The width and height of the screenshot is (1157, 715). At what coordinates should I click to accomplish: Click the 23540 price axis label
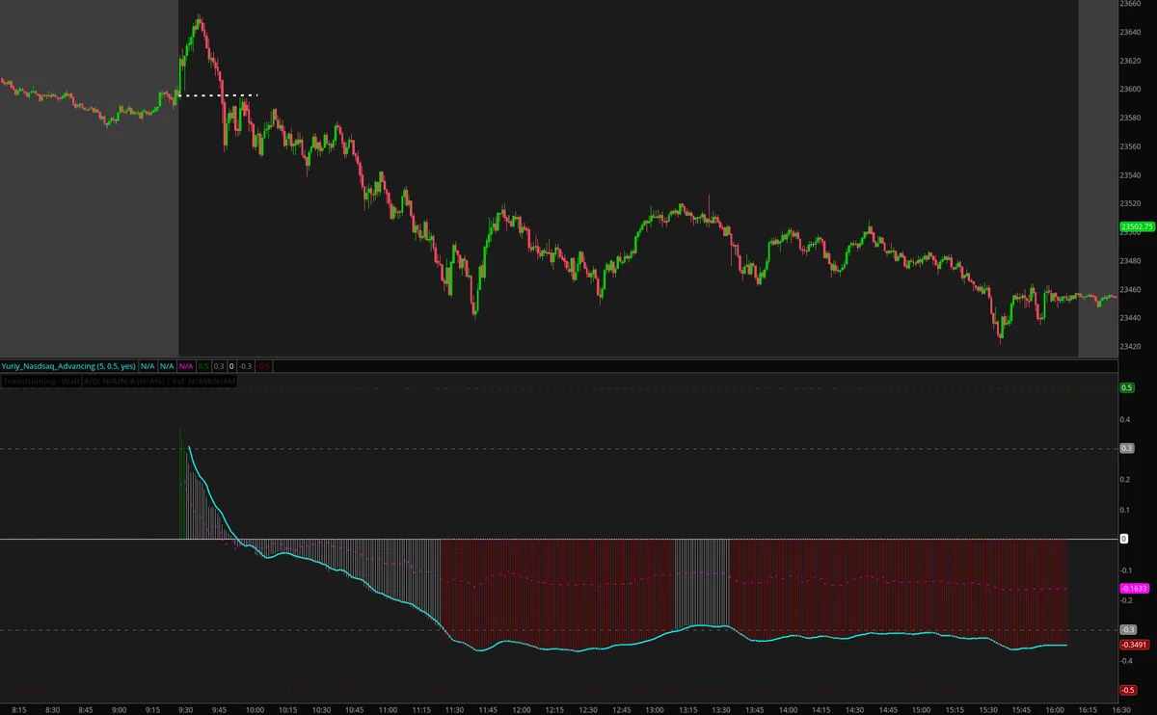1132,175
